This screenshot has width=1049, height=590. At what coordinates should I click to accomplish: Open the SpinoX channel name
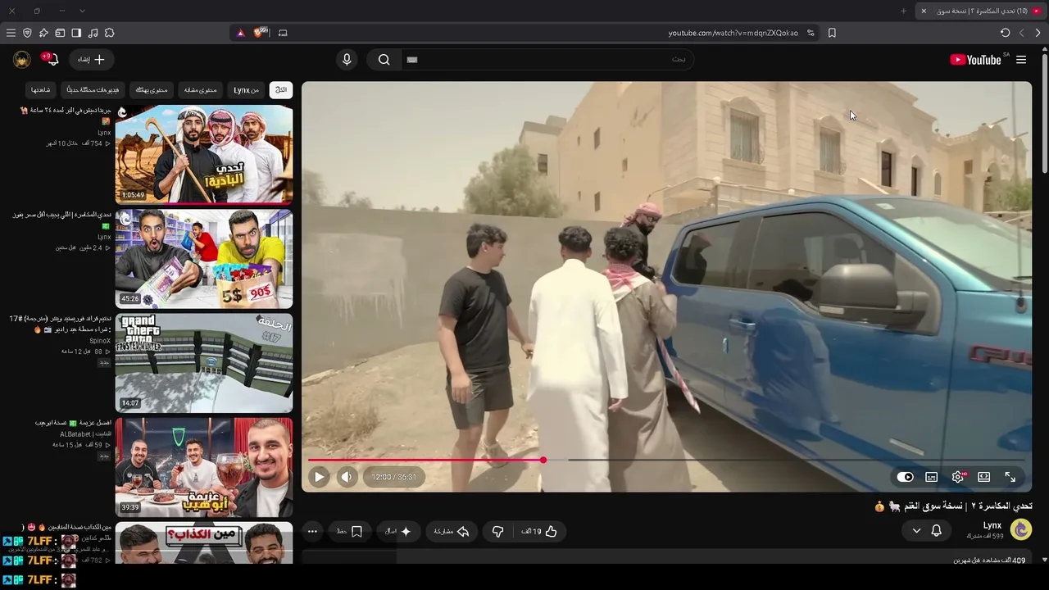[x=99, y=341]
